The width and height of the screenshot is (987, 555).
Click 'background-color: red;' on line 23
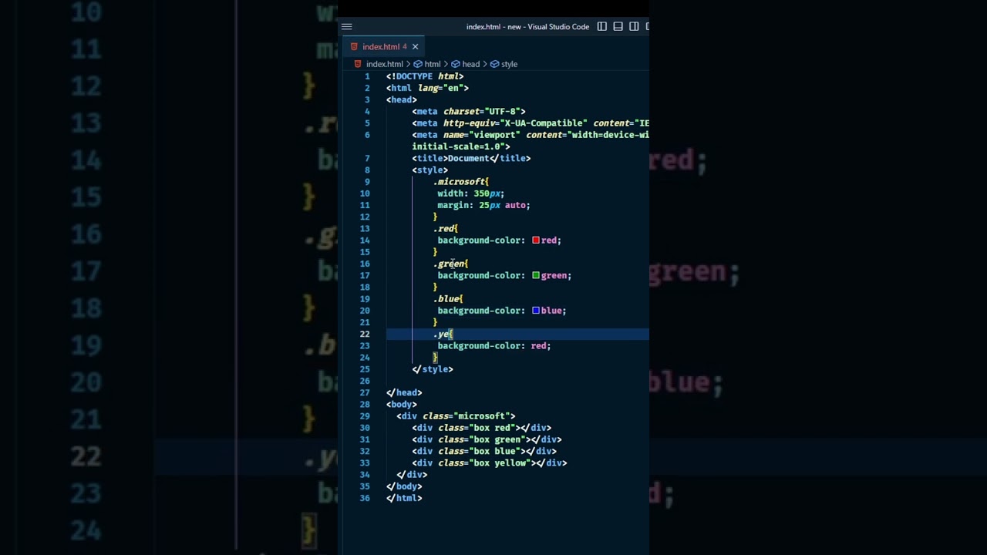coord(494,345)
